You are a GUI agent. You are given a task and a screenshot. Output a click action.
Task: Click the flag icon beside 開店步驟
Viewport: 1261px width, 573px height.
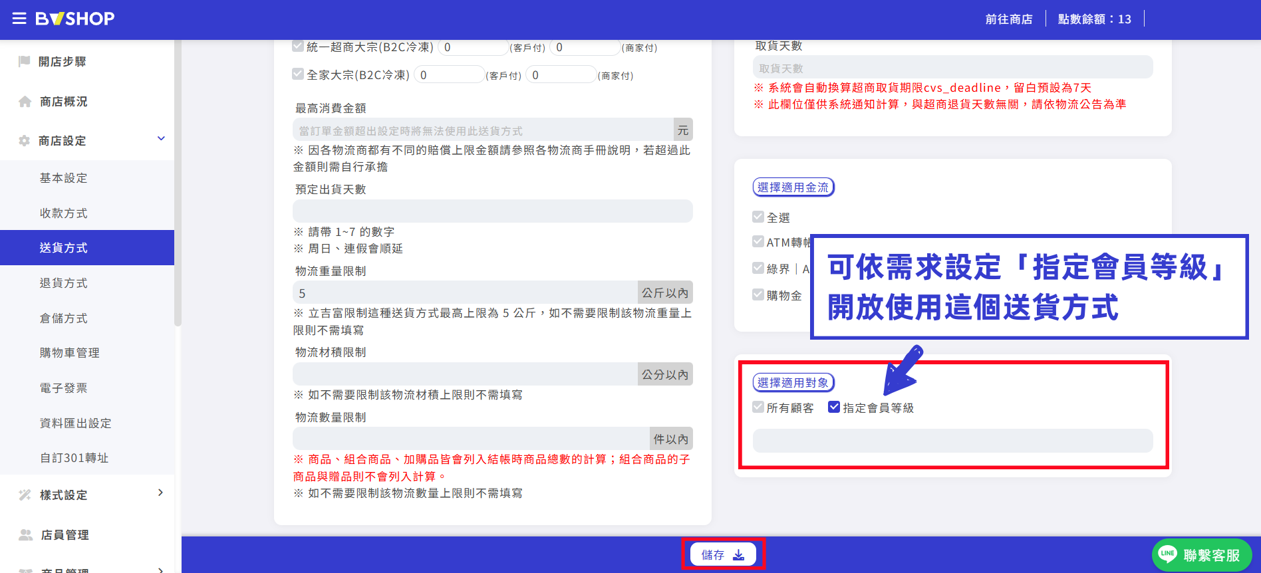click(25, 61)
